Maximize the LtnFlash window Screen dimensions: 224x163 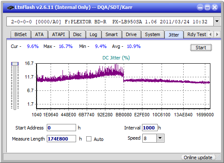click(207, 7)
